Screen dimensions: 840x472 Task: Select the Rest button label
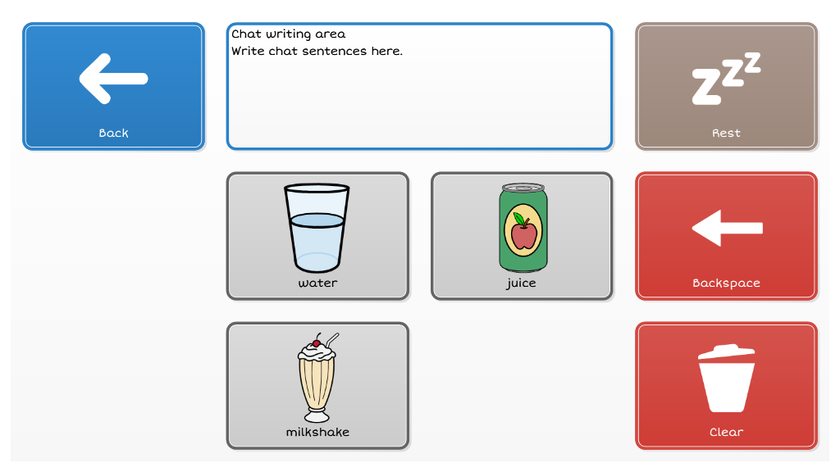pyautogui.click(x=726, y=133)
